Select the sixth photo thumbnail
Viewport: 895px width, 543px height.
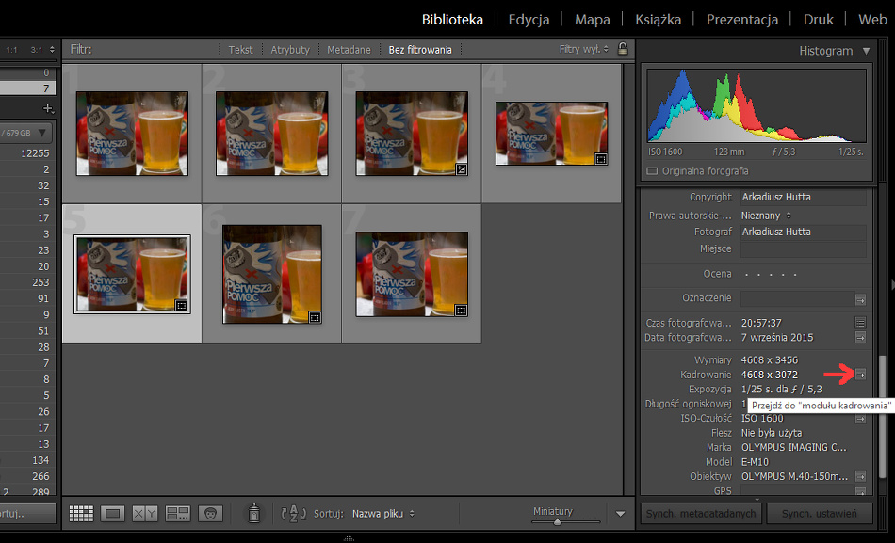[x=271, y=275]
